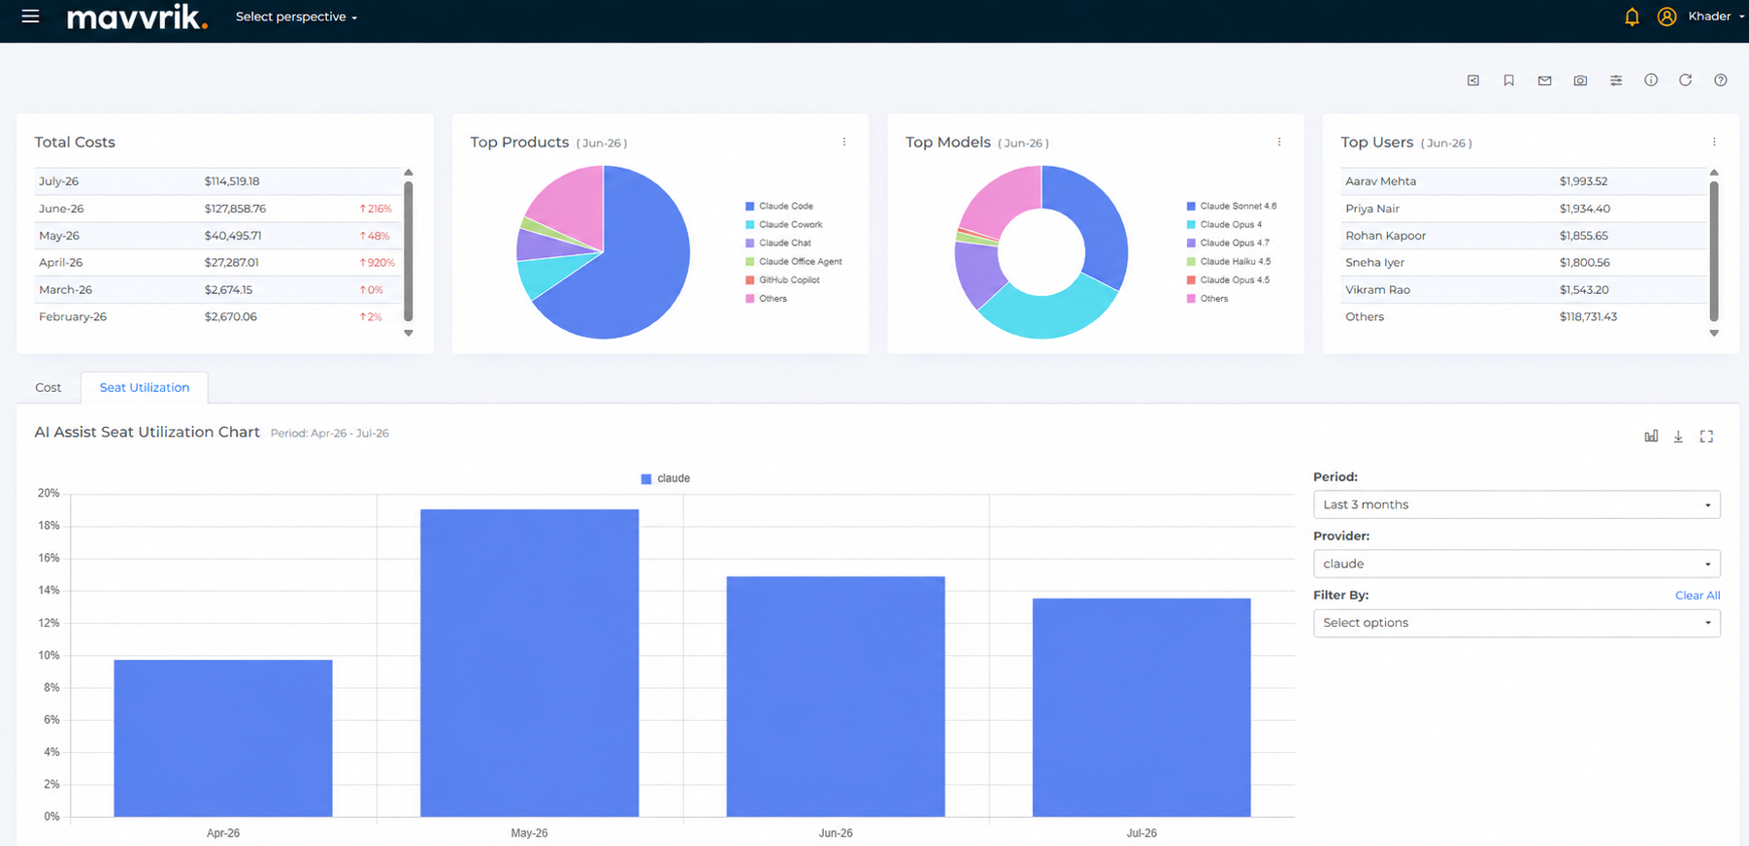
Task: Take a snapshot with the camera icon
Action: click(1580, 81)
